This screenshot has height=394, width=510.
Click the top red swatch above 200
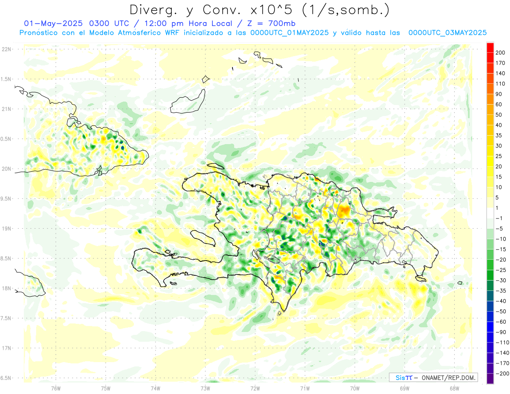tap(490, 48)
